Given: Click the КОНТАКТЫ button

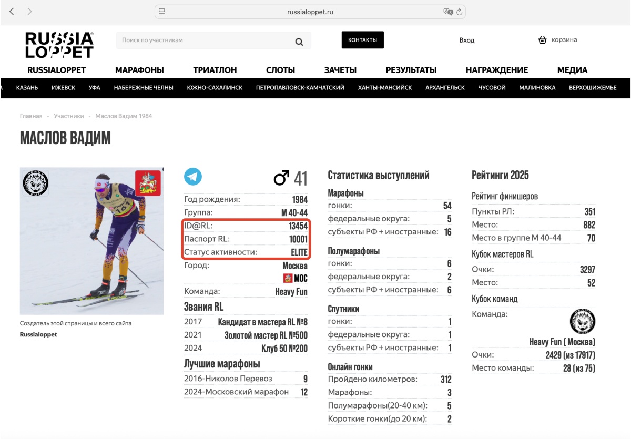Looking at the screenshot, I should (x=363, y=40).
